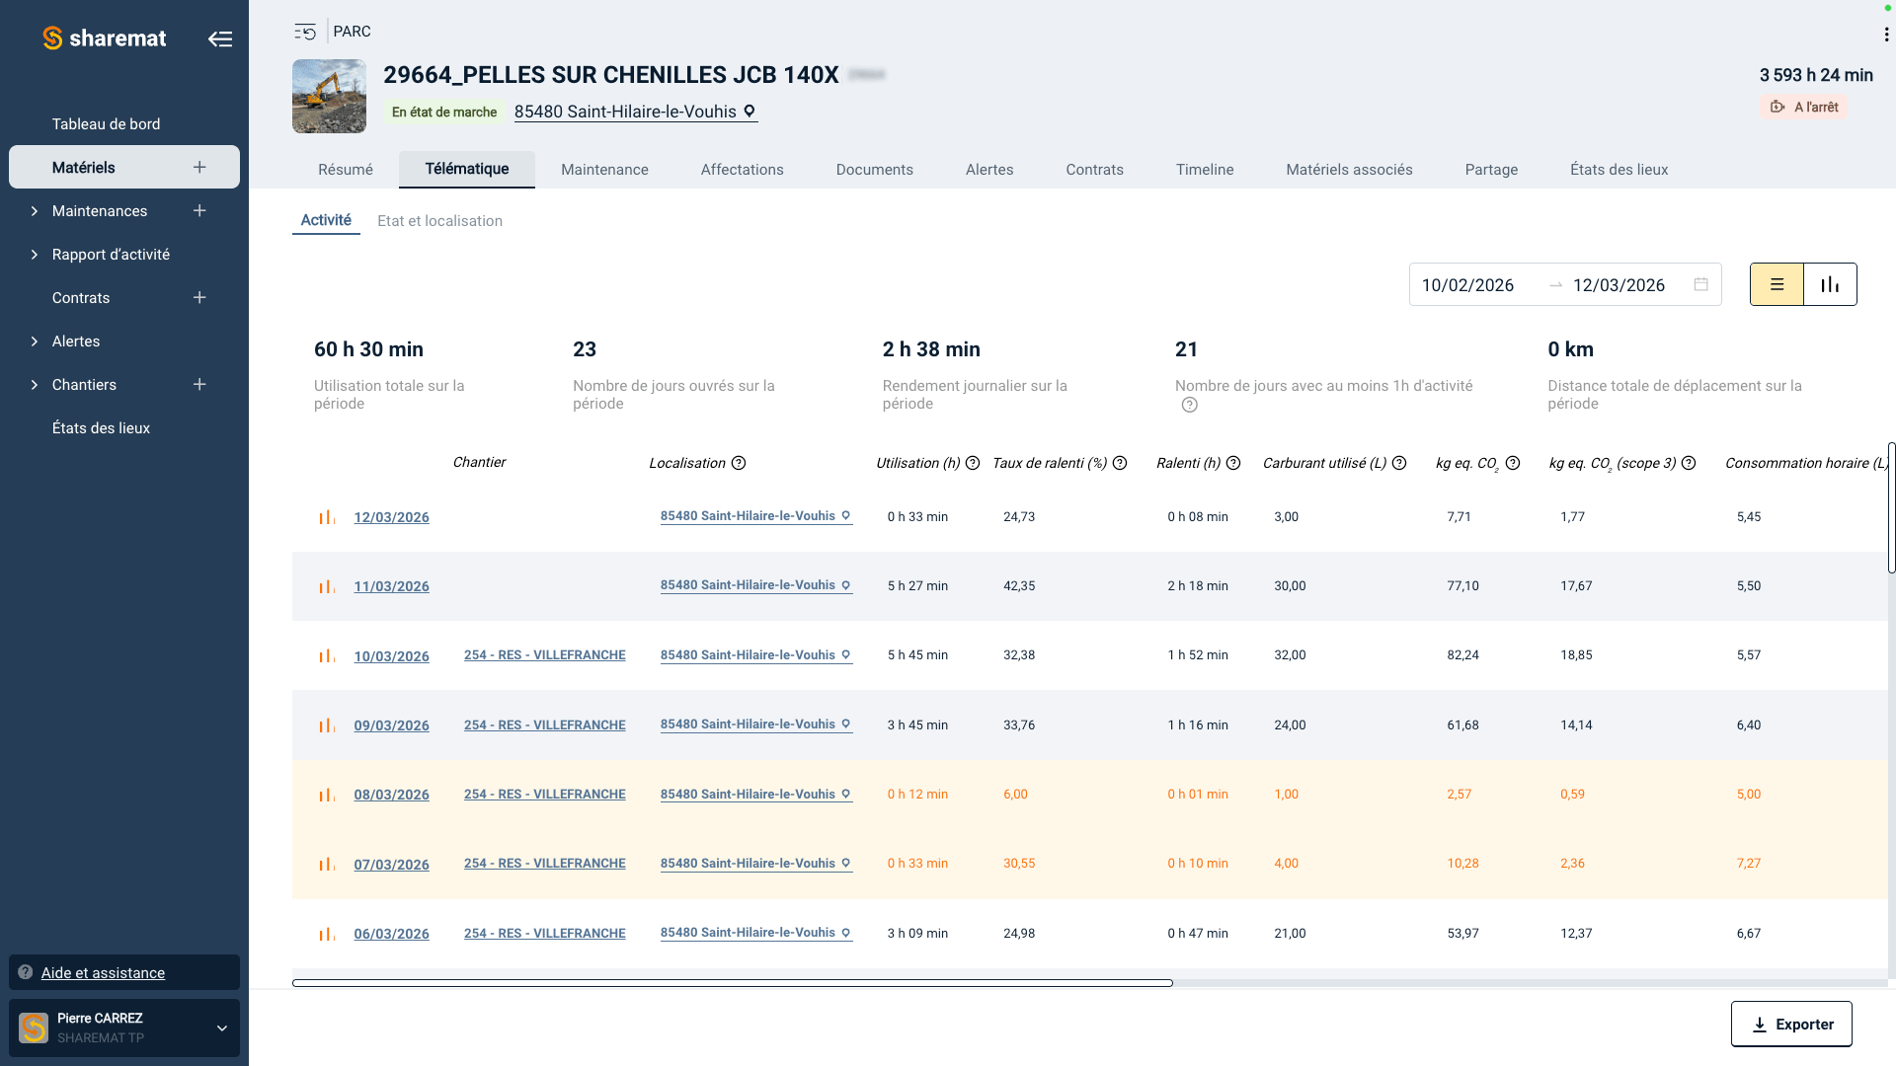The height and width of the screenshot is (1066, 1896).
Task: Select the list view toggle
Action: [1777, 284]
